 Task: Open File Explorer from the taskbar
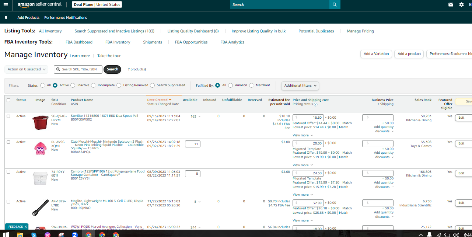(20, 234)
